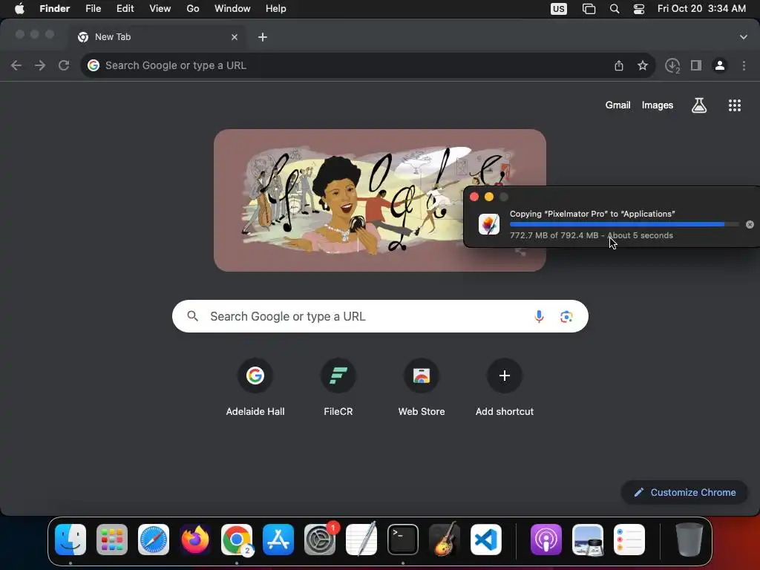Select the New Tab tab

(157, 37)
